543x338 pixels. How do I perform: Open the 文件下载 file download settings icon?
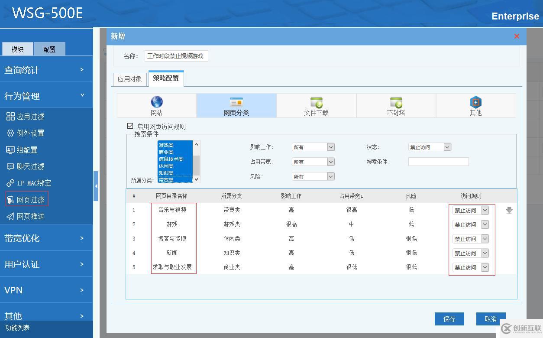click(x=317, y=105)
